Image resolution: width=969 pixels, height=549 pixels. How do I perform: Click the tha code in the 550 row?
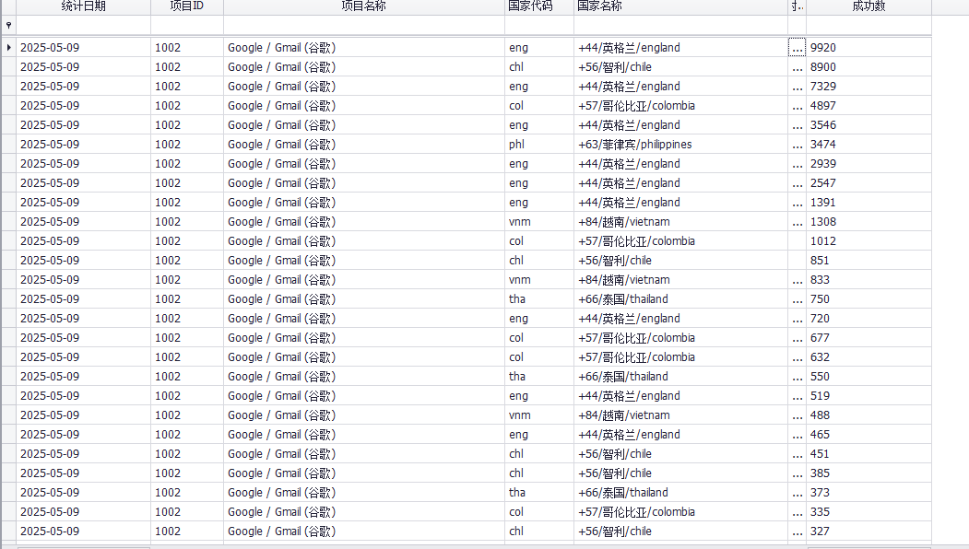538,377
